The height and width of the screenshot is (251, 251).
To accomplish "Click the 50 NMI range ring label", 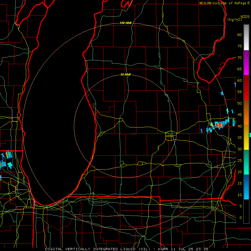I will [126, 74].
